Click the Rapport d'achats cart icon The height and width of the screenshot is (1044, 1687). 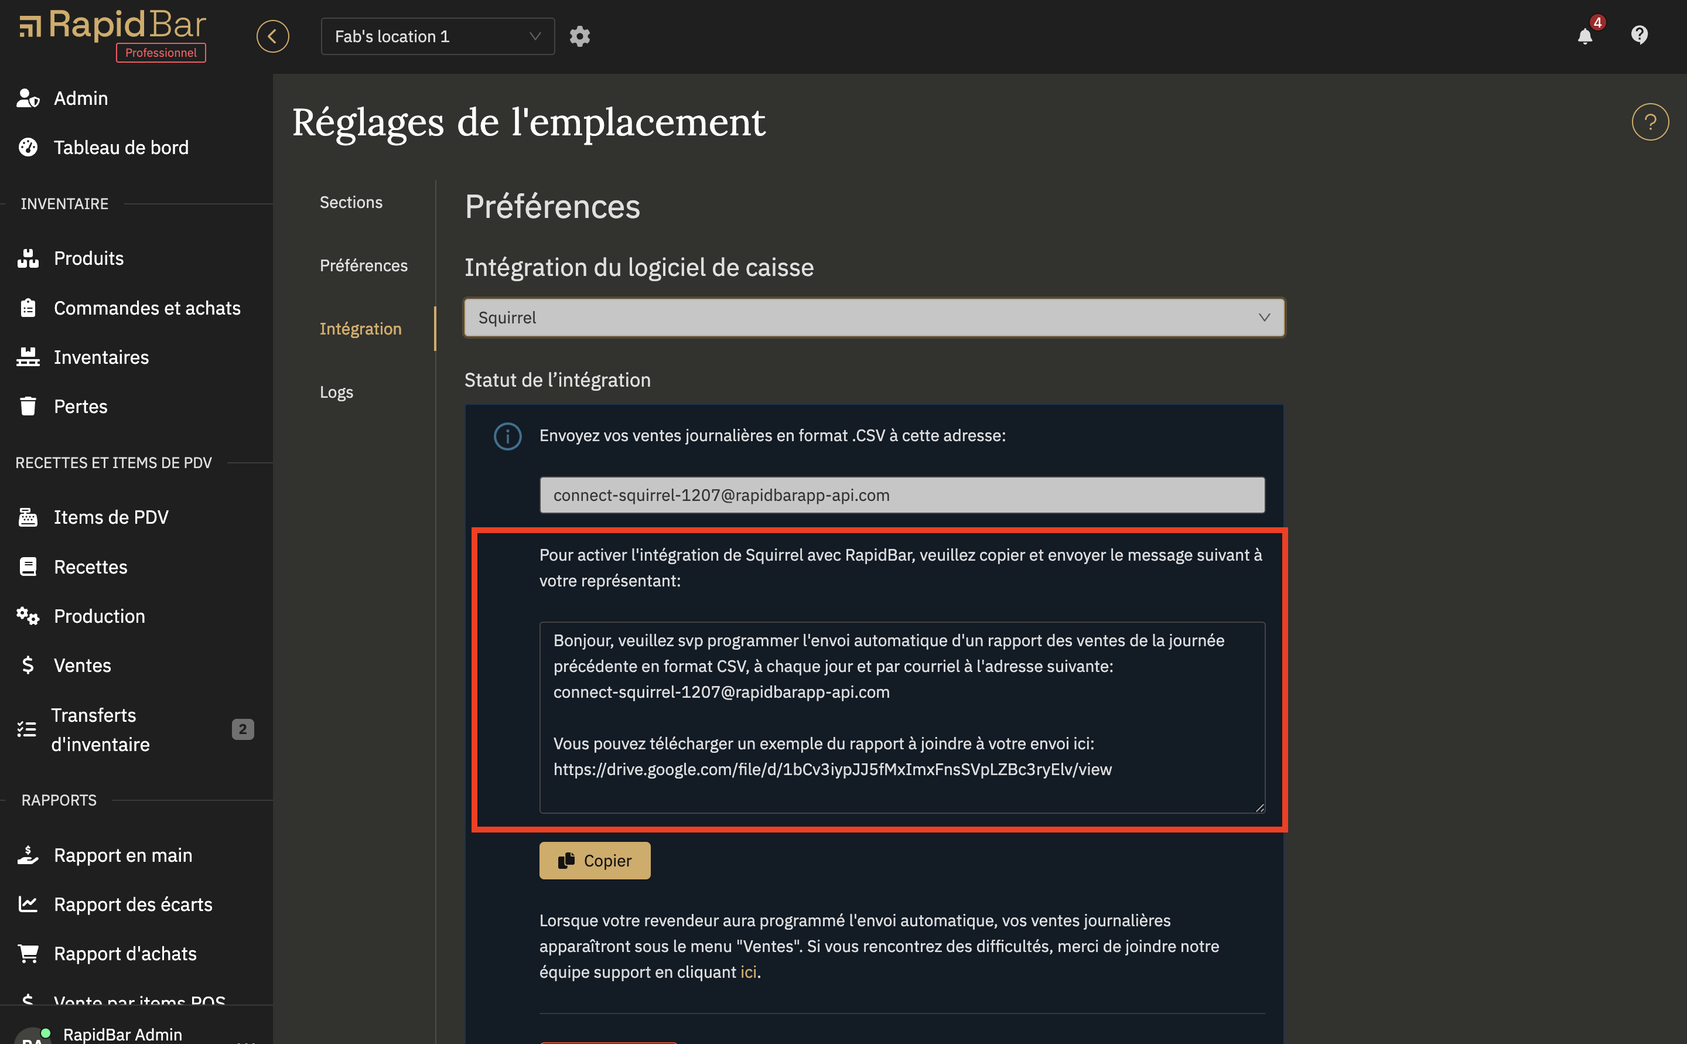[x=28, y=954]
